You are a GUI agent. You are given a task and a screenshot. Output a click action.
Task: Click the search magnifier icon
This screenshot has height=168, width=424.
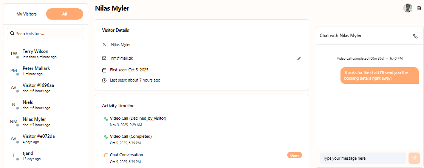(x=12, y=34)
